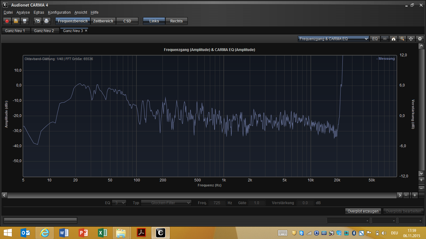Viewport: 426px width, 239px height.
Task: Launch Excel from the taskbar
Action: click(x=103, y=232)
